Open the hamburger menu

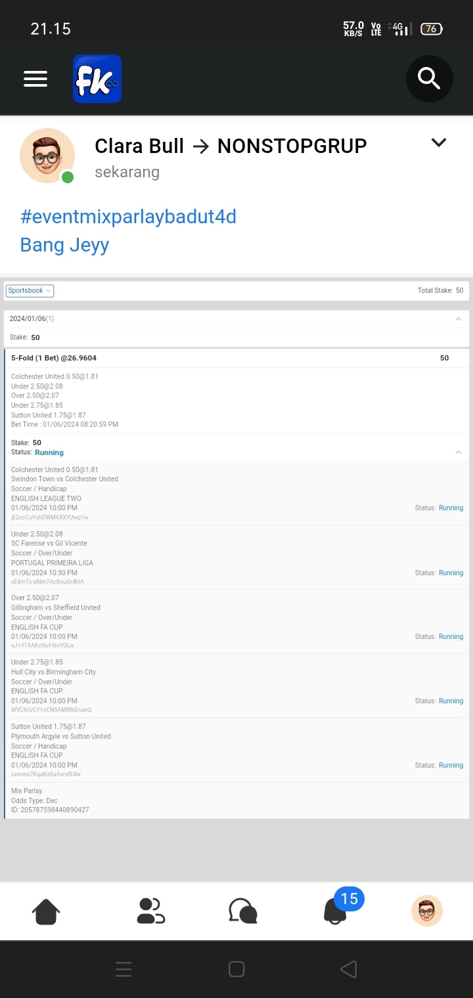pyautogui.click(x=35, y=79)
